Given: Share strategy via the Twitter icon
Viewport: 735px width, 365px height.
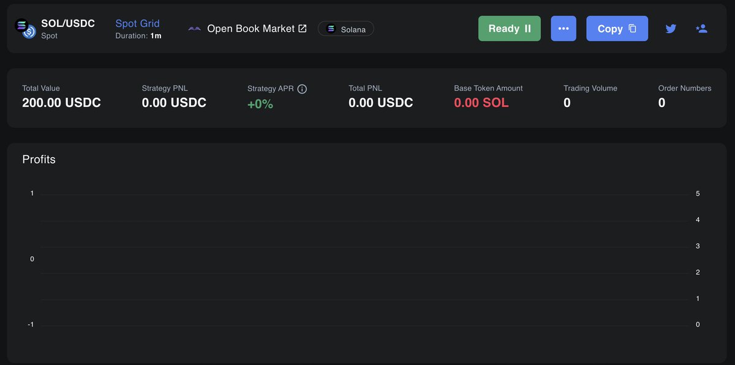Looking at the screenshot, I should [x=671, y=29].
